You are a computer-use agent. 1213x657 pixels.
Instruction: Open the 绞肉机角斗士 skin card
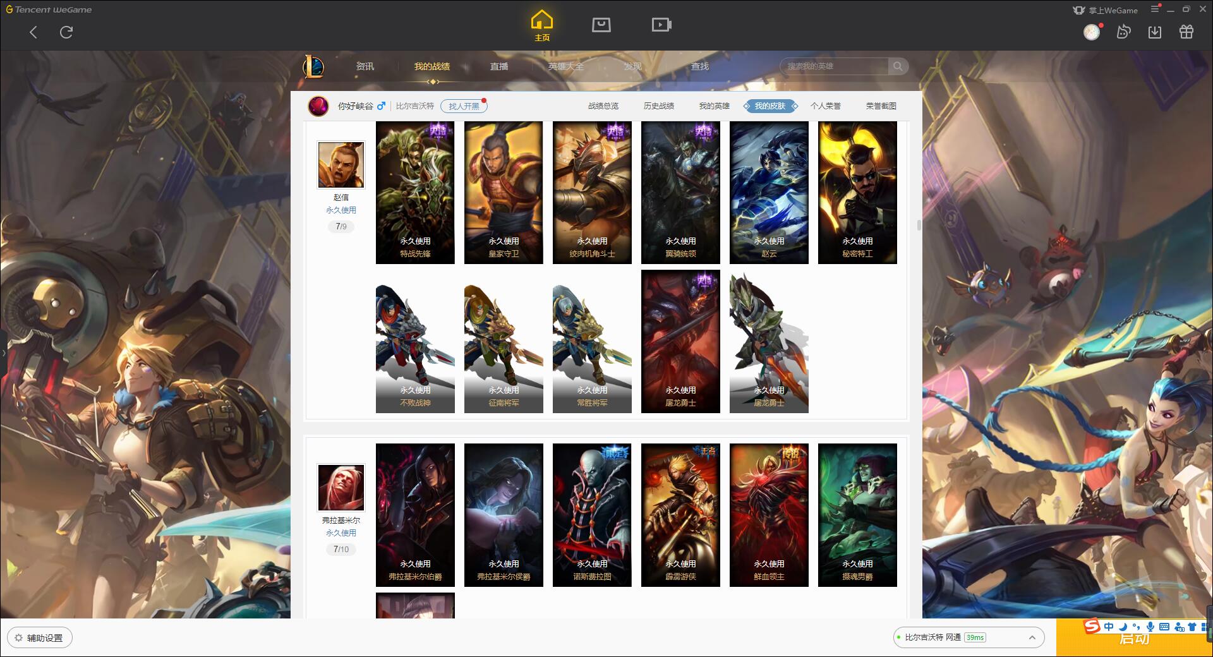point(592,193)
